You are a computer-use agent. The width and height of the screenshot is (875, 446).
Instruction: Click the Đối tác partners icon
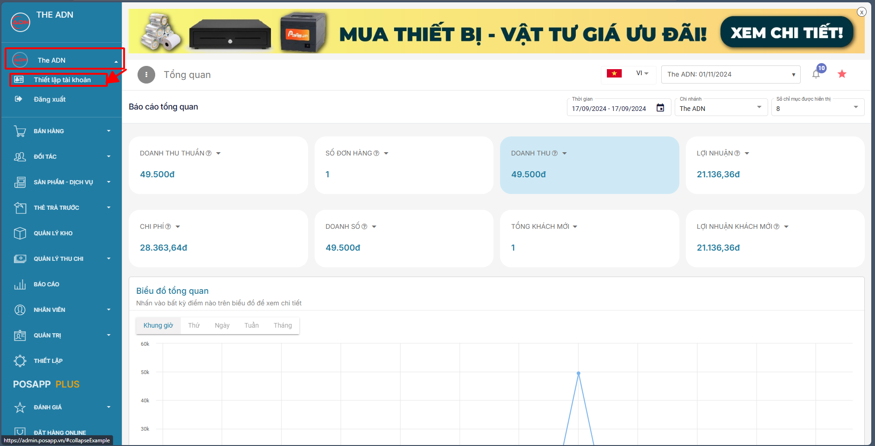click(20, 157)
